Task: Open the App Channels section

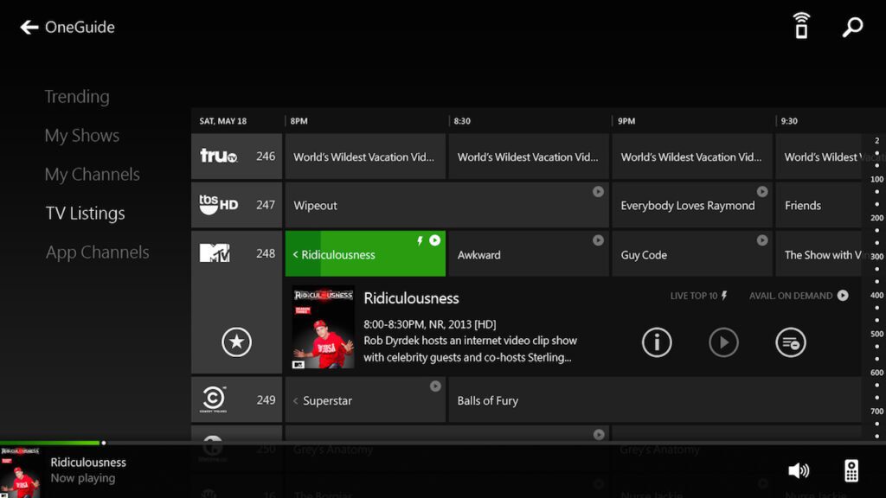Action: (x=97, y=252)
